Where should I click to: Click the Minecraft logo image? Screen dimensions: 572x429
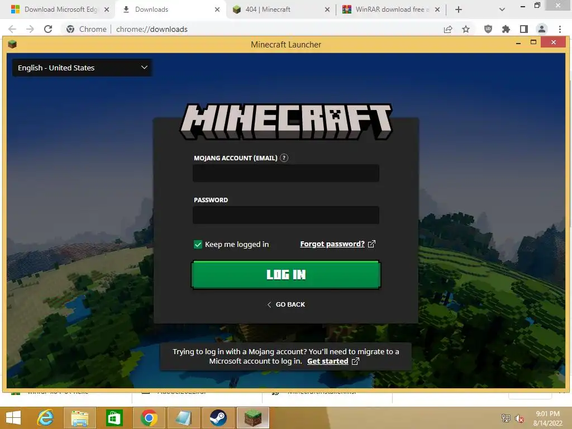pos(286,122)
